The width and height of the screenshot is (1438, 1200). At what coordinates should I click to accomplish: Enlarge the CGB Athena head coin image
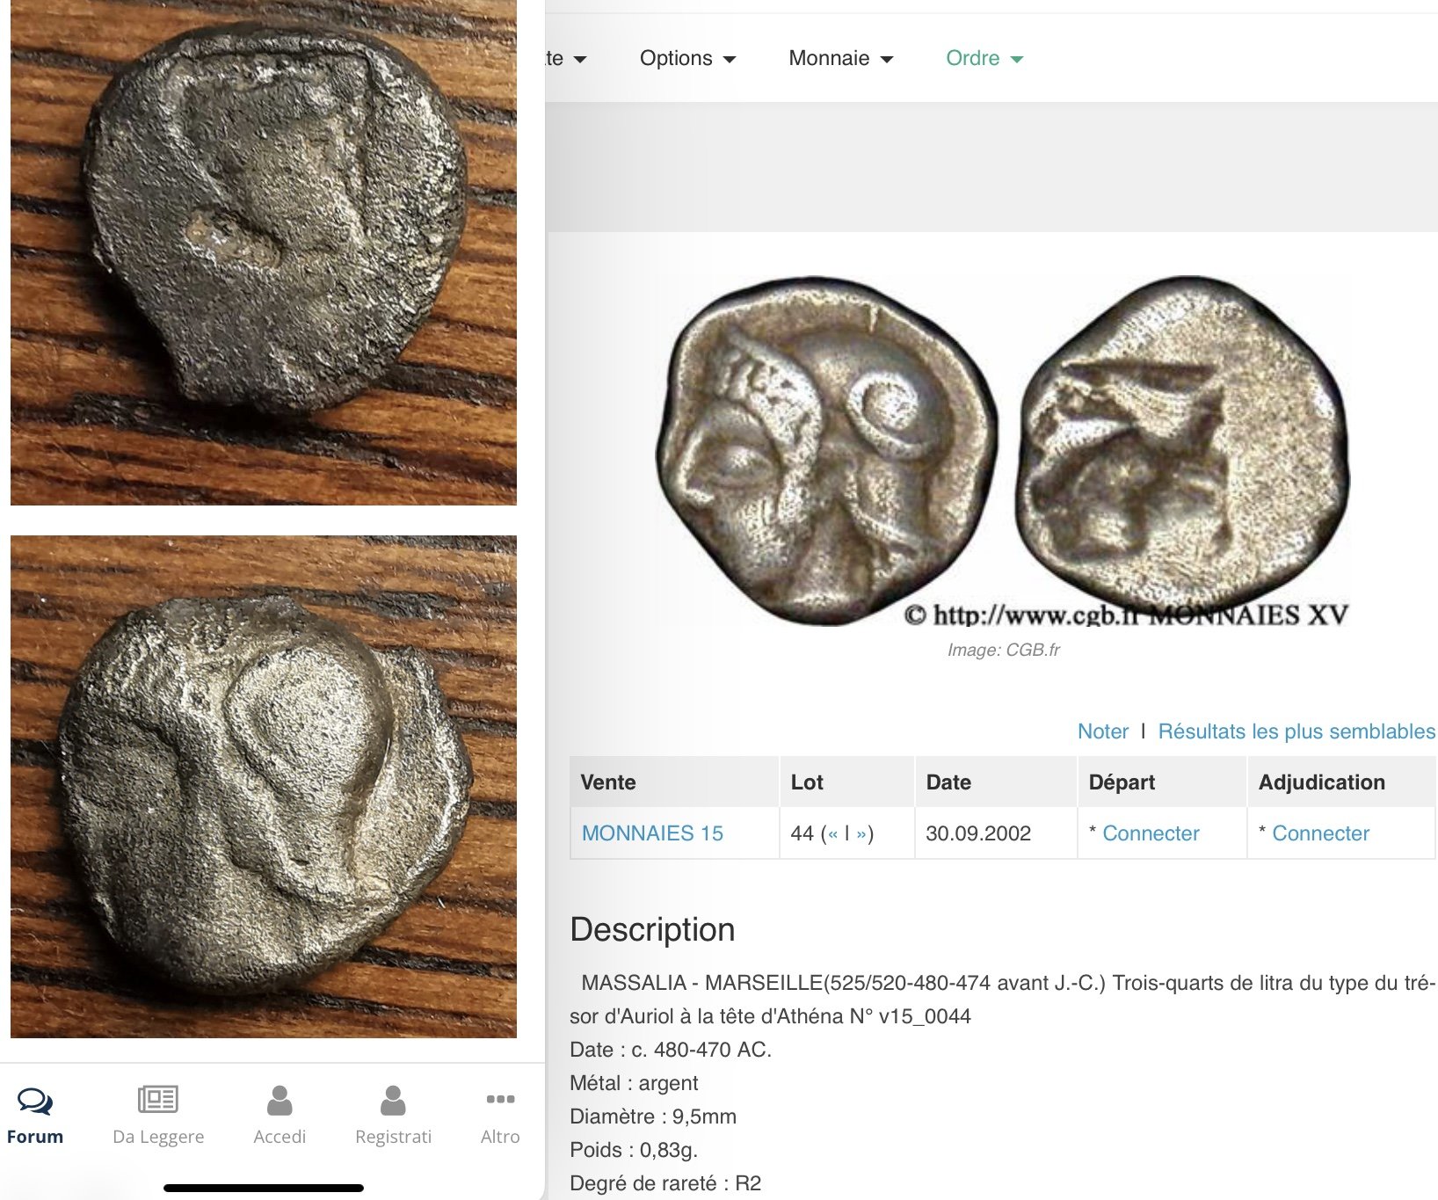click(x=826, y=450)
